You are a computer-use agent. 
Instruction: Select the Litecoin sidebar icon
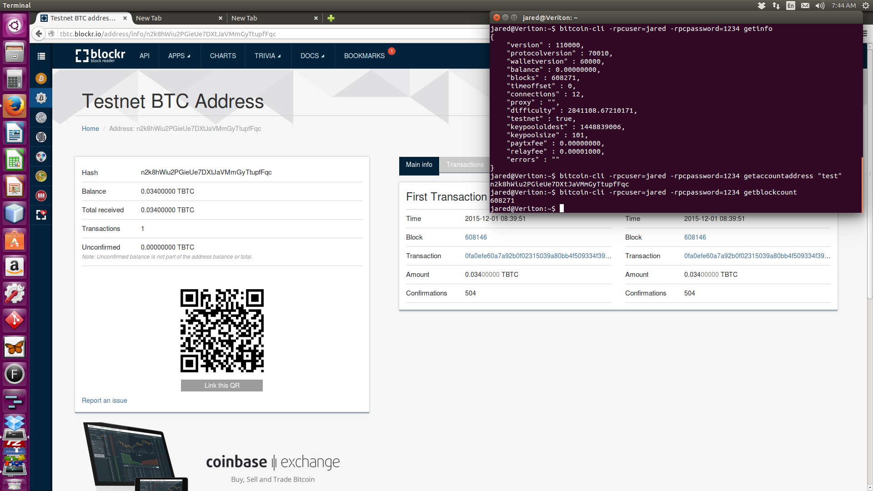pyautogui.click(x=41, y=117)
